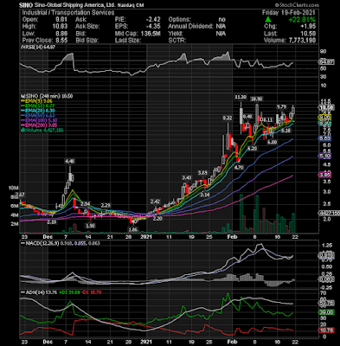
Task: Click the green 39.00 tag on ADX axis
Action: (x=326, y=312)
